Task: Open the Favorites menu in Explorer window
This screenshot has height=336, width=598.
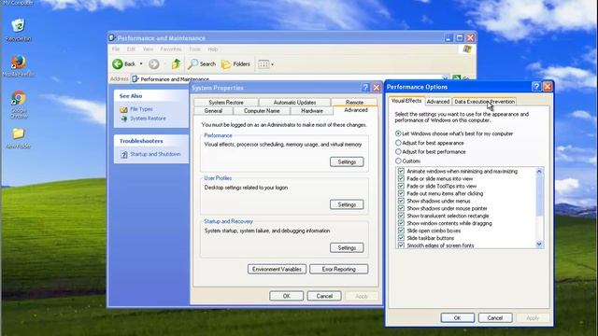Action: 170,49
